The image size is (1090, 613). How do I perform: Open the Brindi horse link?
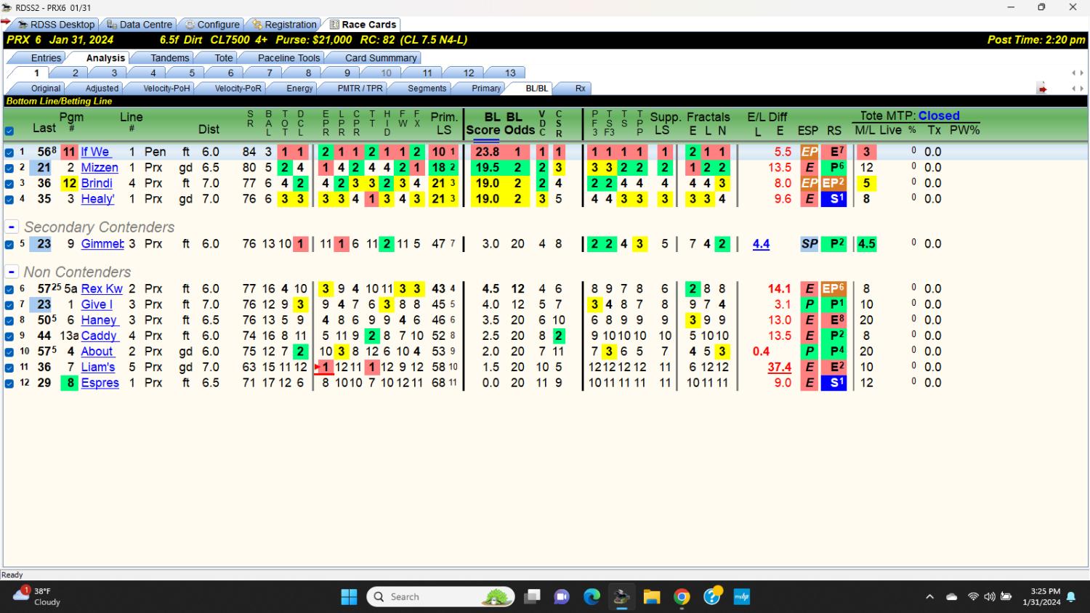click(x=97, y=183)
